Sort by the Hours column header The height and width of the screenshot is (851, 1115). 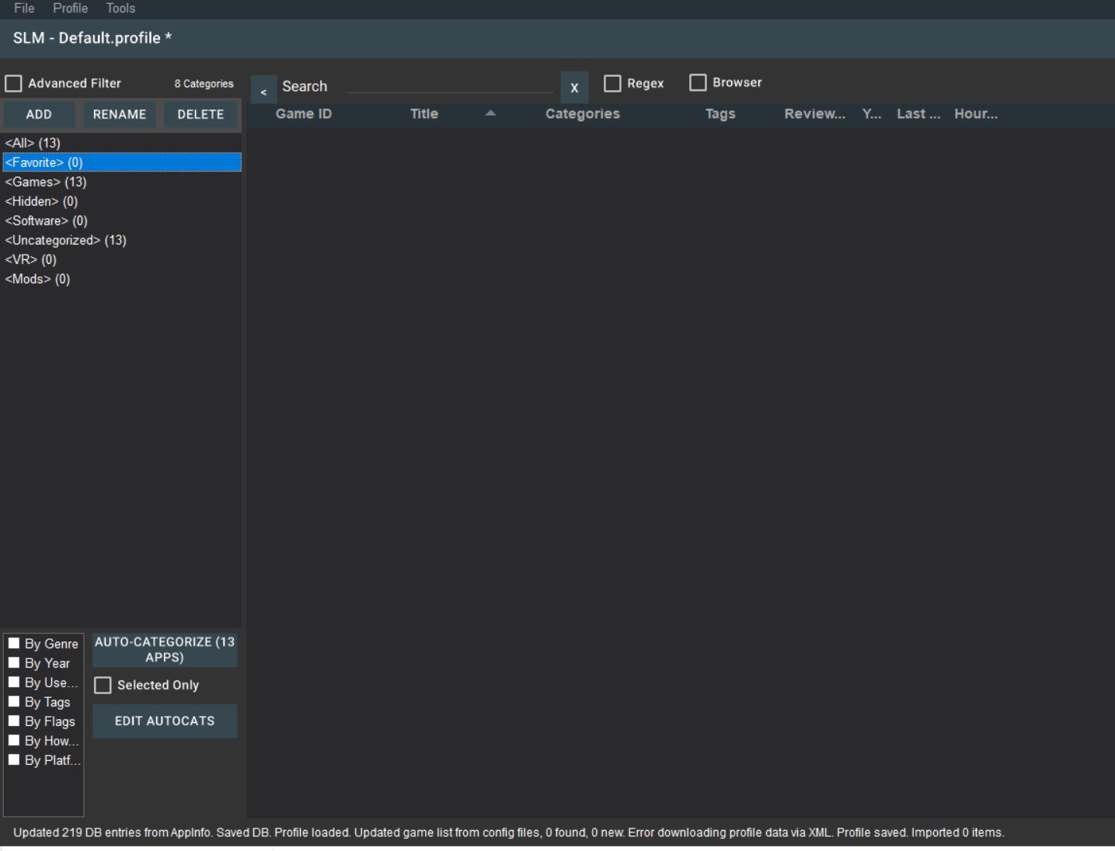point(976,114)
